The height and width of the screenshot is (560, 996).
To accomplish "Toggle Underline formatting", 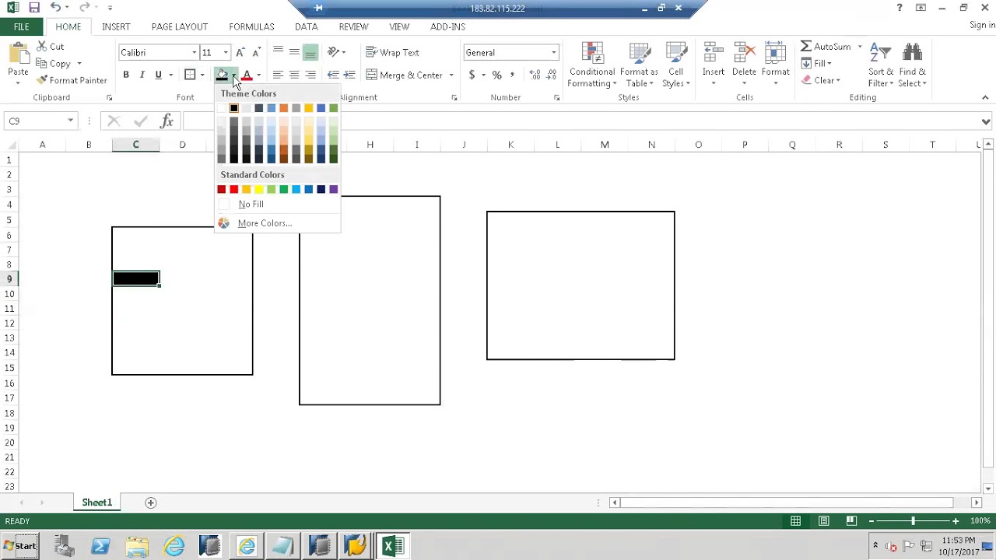I will [158, 75].
